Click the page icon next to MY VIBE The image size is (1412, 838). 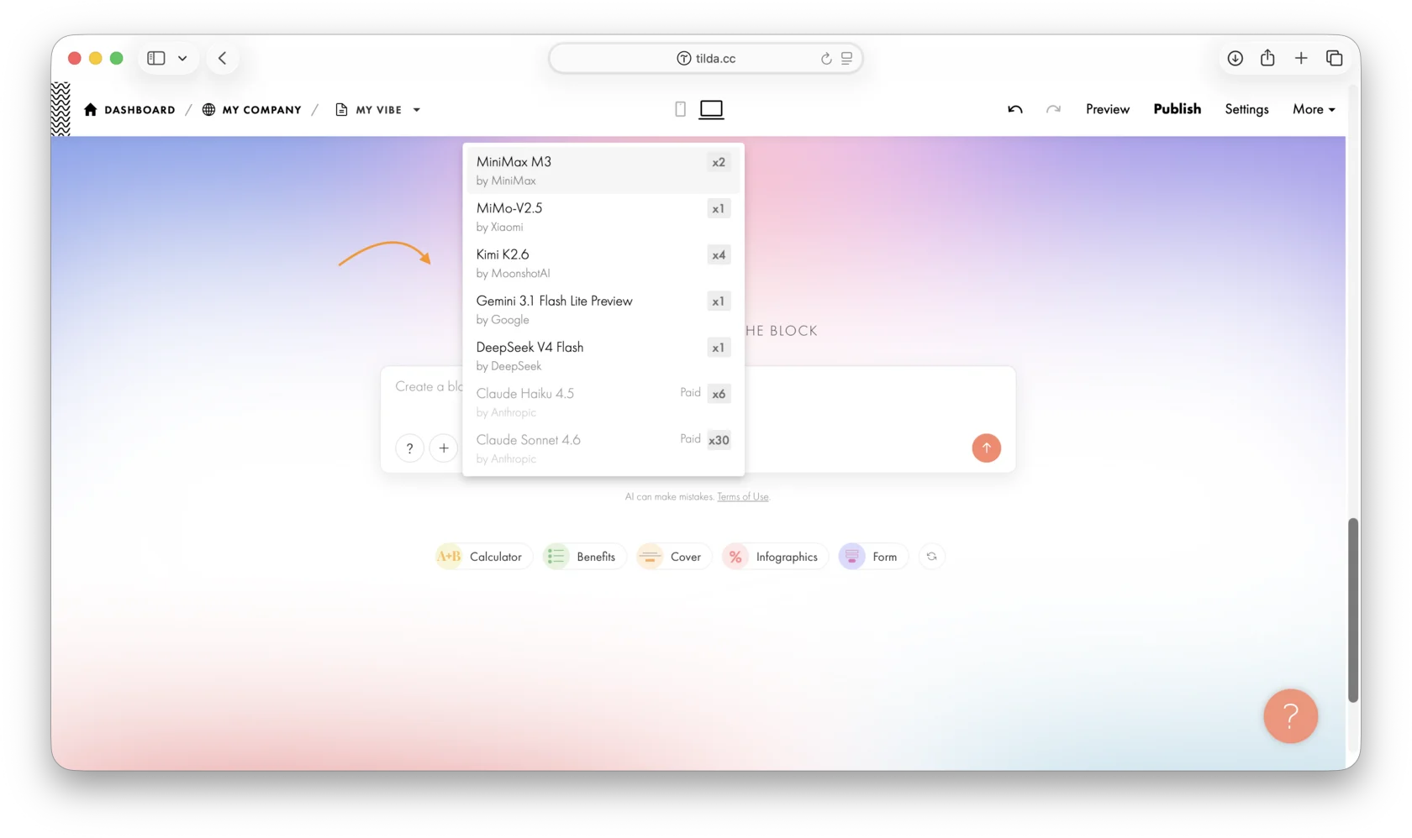point(341,109)
